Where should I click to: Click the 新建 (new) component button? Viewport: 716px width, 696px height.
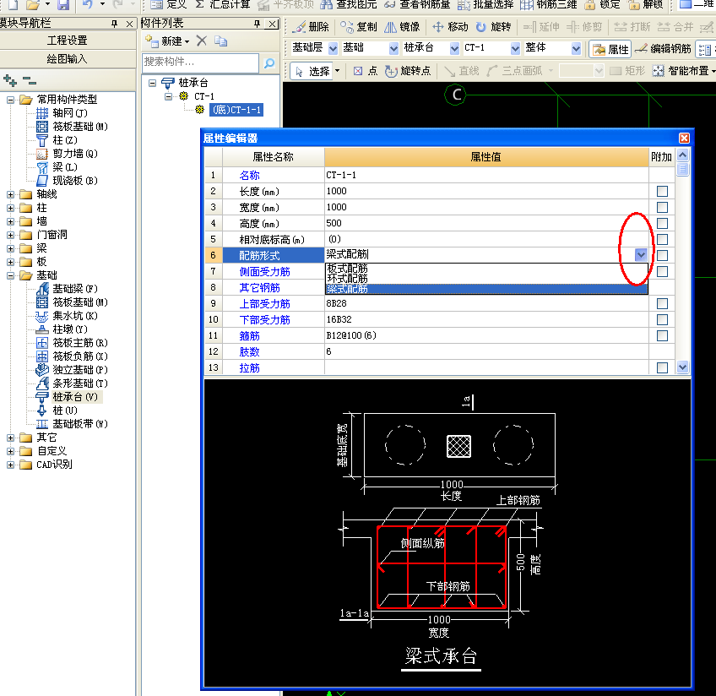[167, 41]
